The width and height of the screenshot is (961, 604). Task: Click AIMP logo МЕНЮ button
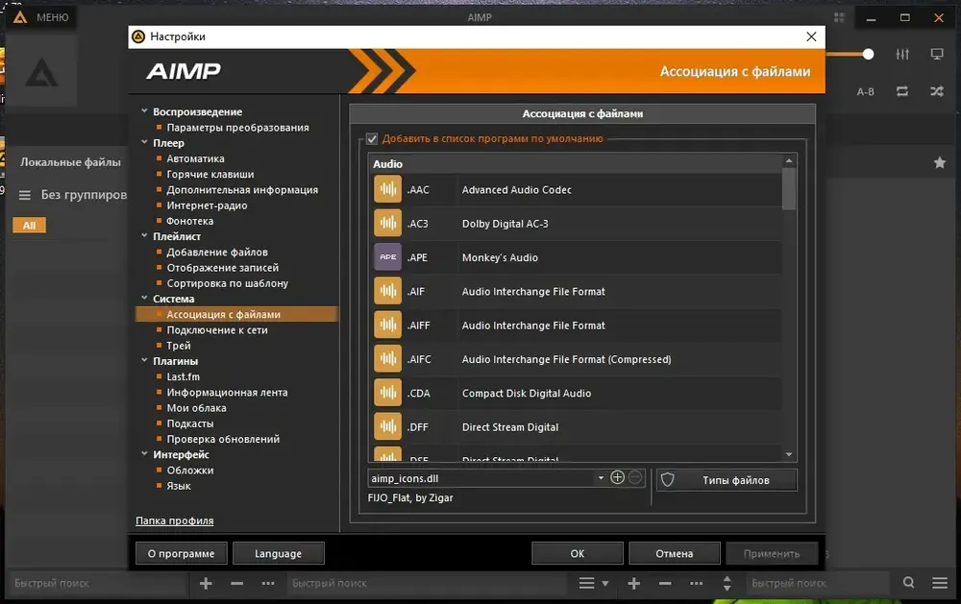coord(41,17)
